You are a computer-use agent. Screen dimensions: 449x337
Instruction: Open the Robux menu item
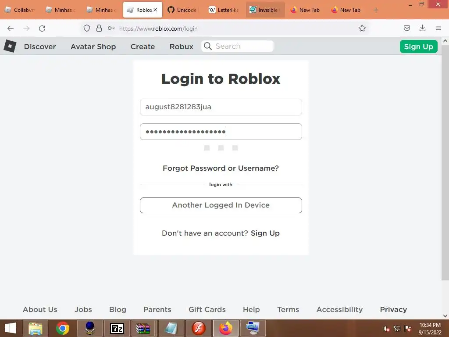(x=181, y=47)
